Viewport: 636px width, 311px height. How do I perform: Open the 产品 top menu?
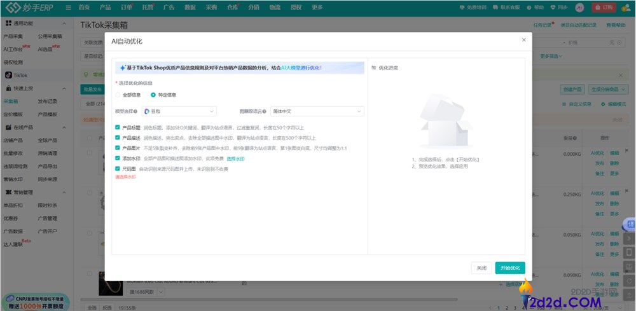105,7
